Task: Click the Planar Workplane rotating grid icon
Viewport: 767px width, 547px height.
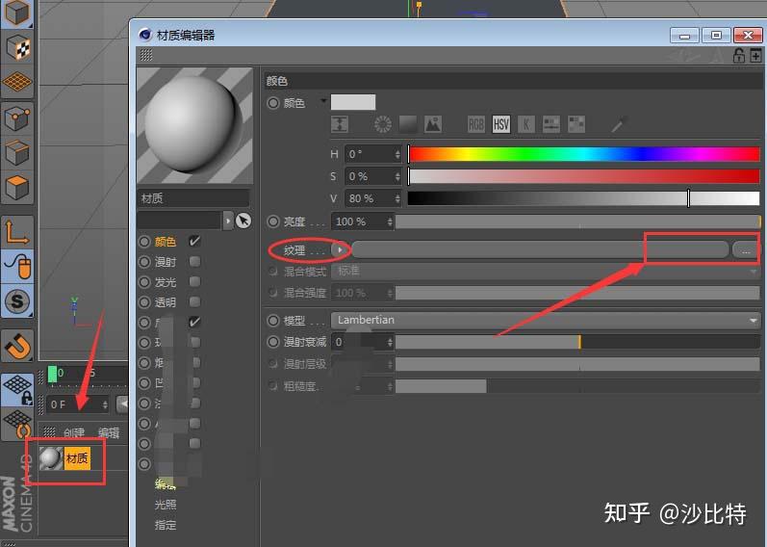Action: 17,424
